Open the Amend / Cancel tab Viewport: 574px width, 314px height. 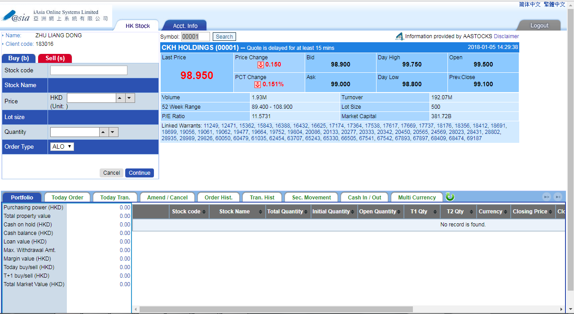(x=167, y=197)
